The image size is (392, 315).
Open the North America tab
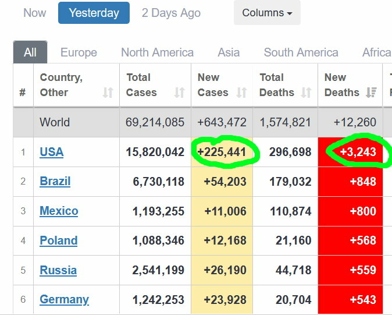point(157,52)
